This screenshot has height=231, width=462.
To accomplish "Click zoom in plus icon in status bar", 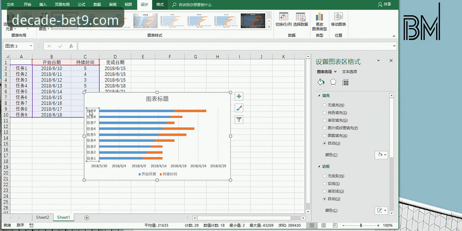I will coord(378,225).
